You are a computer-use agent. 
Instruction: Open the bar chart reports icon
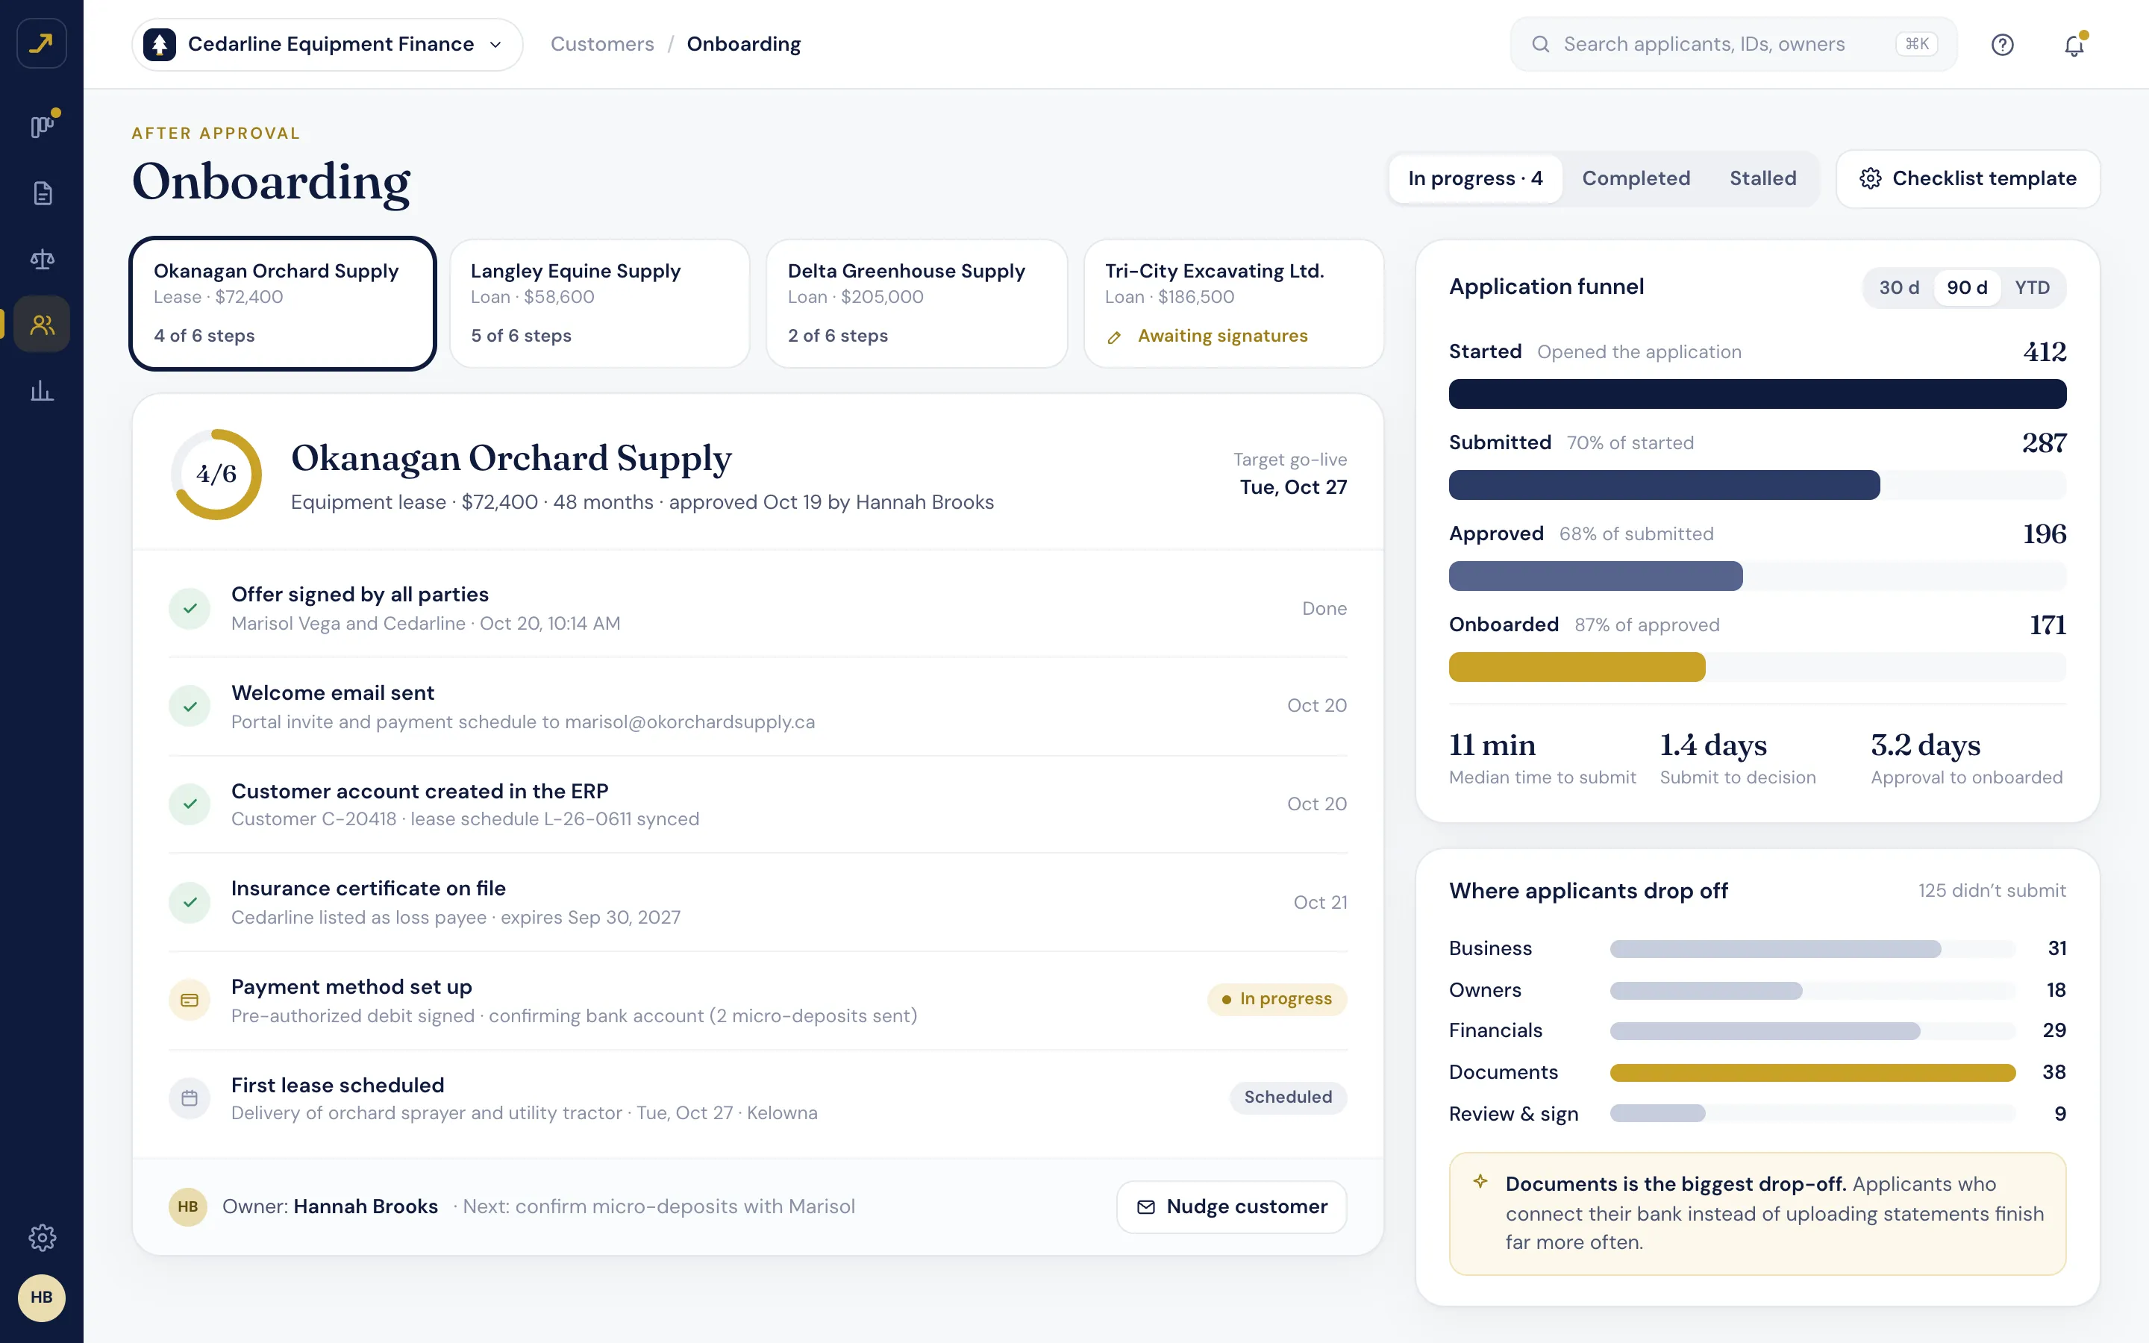(42, 390)
